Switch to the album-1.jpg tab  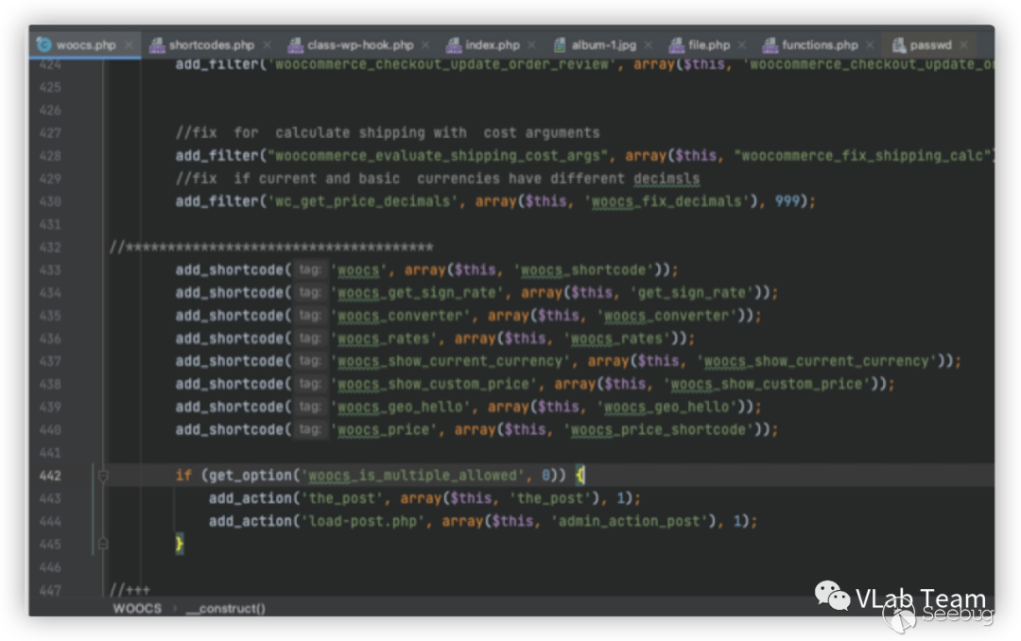[x=603, y=44]
